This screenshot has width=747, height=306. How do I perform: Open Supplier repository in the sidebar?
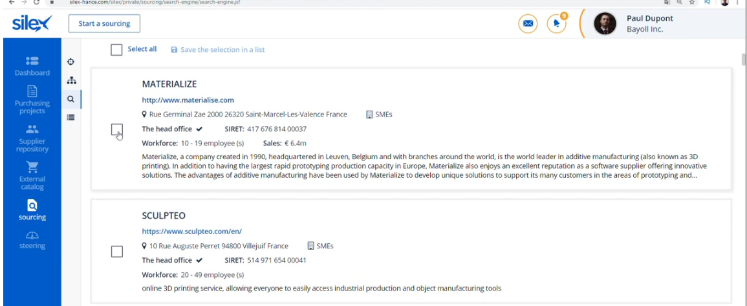pos(32,138)
